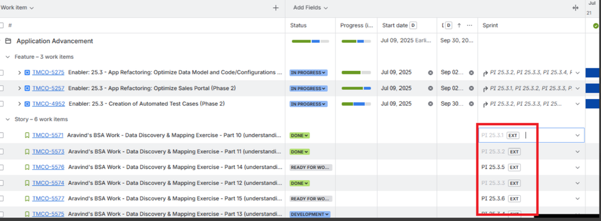Tick the checkbox for TMCO-4952 row

tap(2, 104)
